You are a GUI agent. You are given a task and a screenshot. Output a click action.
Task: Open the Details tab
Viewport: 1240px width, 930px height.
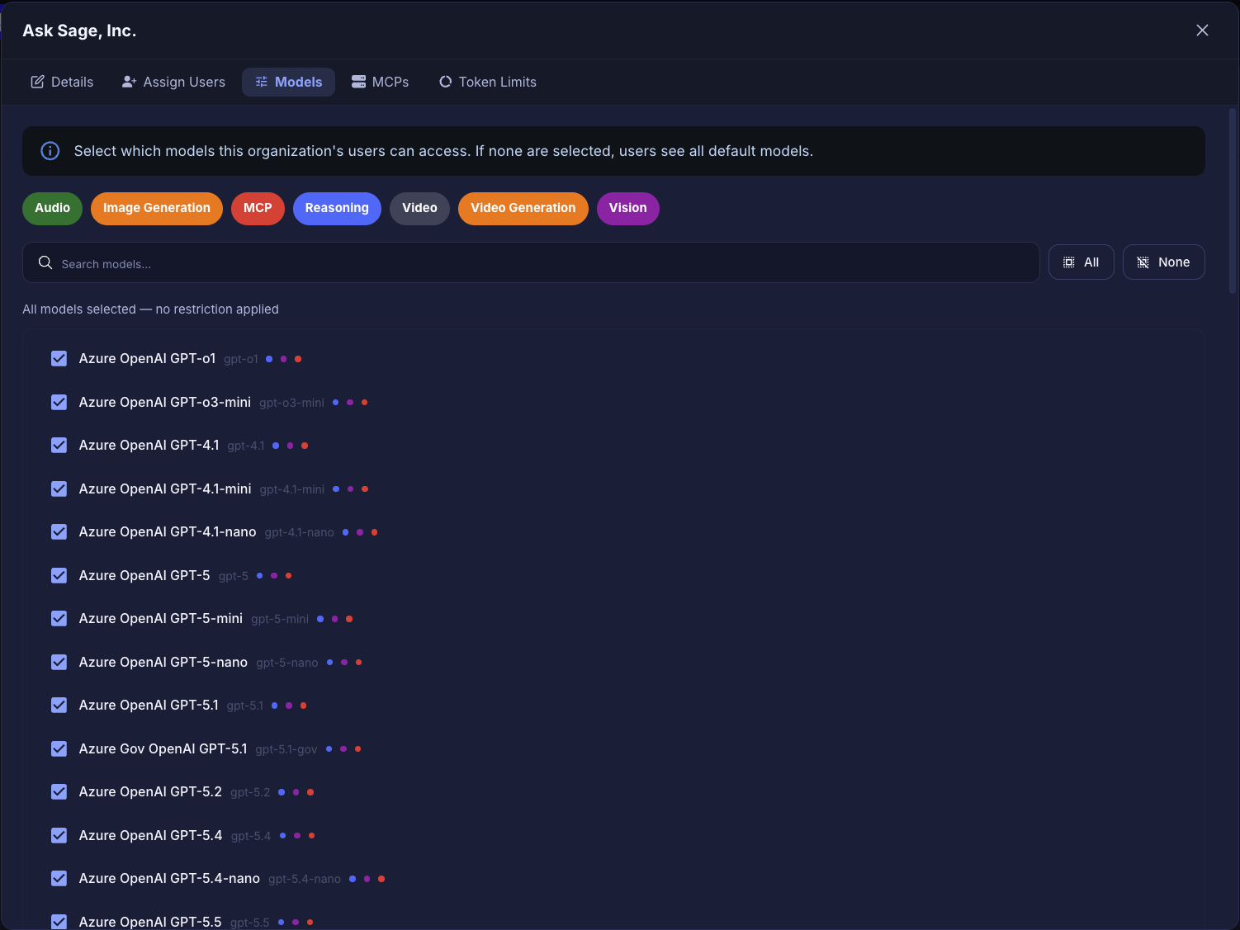pos(62,82)
